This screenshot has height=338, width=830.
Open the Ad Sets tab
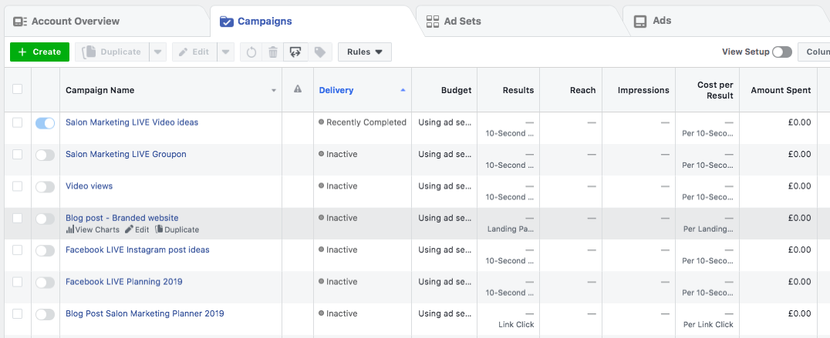pyautogui.click(x=454, y=21)
